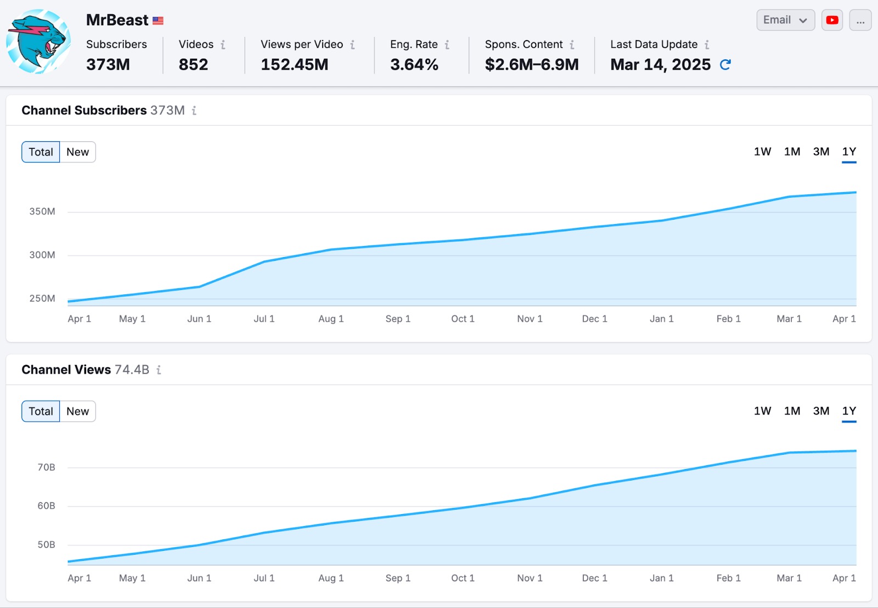The height and width of the screenshot is (608, 878).
Task: Set Channel Subscribers range to 1Y
Action: (849, 152)
